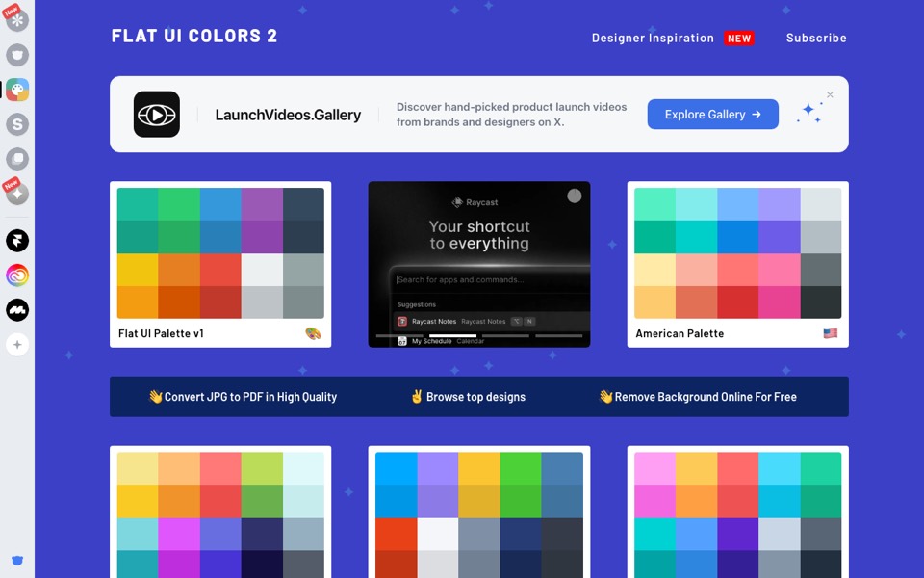The width and height of the screenshot is (924, 578).
Task: Click the US flag icon on American Palette
Action: [x=831, y=333]
